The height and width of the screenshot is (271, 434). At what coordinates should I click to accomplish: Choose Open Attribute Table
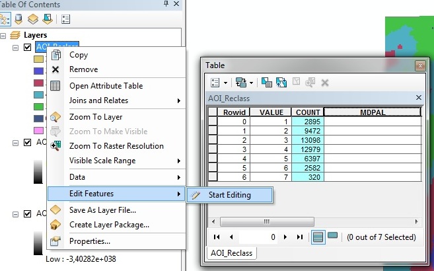(x=116, y=86)
